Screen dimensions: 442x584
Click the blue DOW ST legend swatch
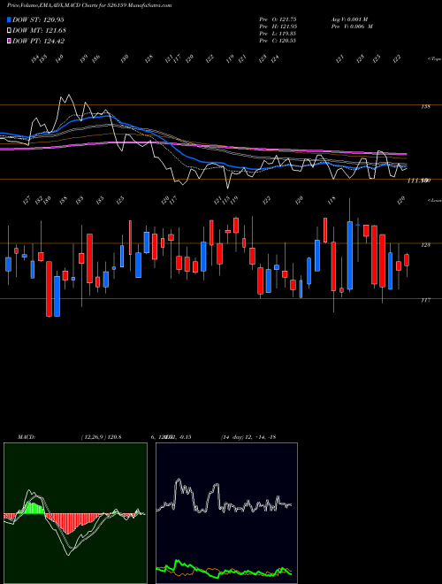[x=9, y=19]
